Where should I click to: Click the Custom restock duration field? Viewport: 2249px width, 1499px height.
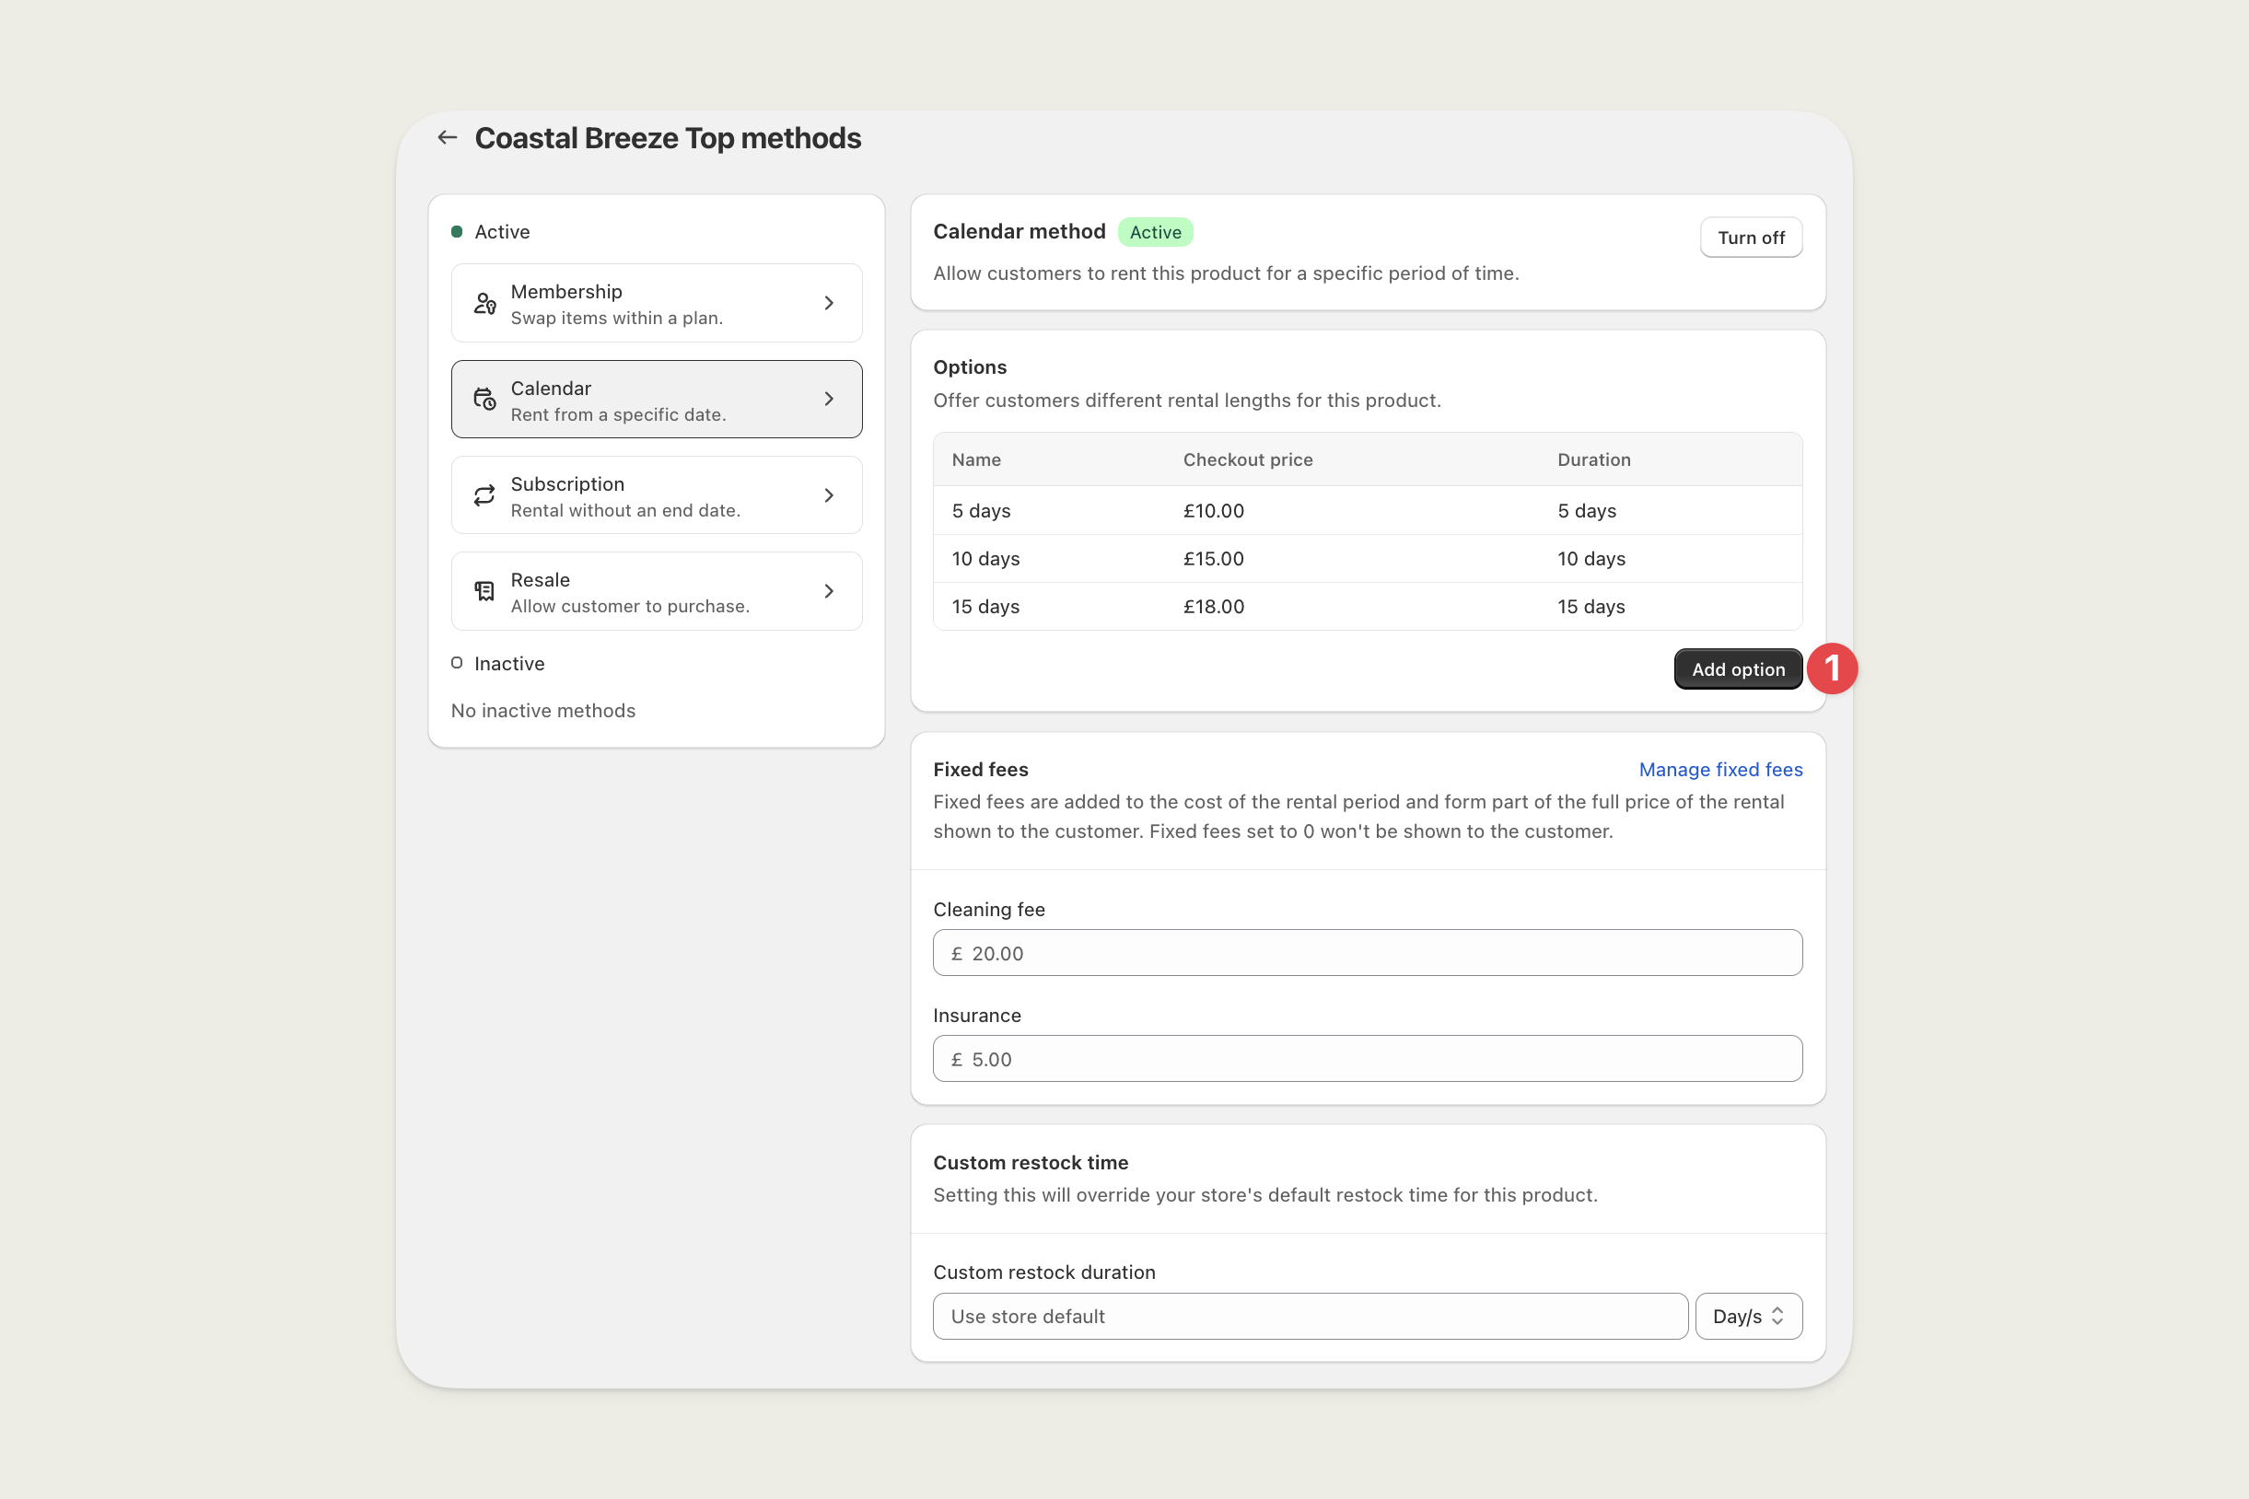point(1310,1317)
